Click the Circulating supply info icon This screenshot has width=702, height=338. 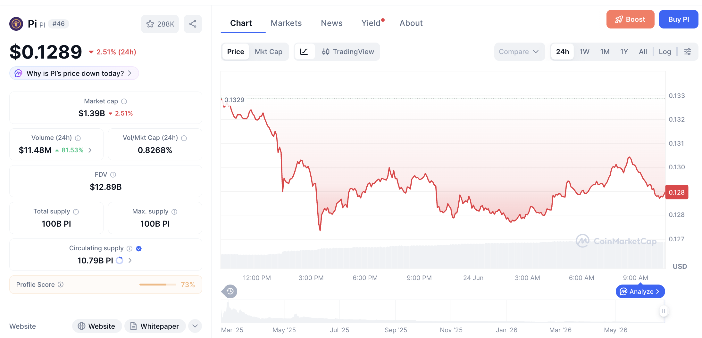point(130,248)
